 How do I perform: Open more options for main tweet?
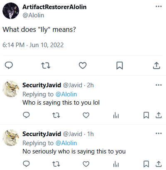(159, 6)
